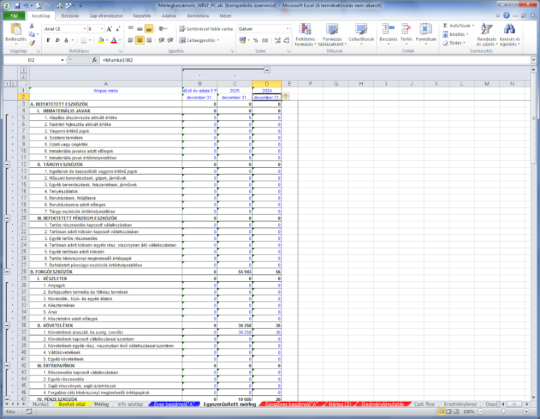Show outline level 2 column button
The image size is (540, 419).
pyautogui.click(x=24, y=76)
